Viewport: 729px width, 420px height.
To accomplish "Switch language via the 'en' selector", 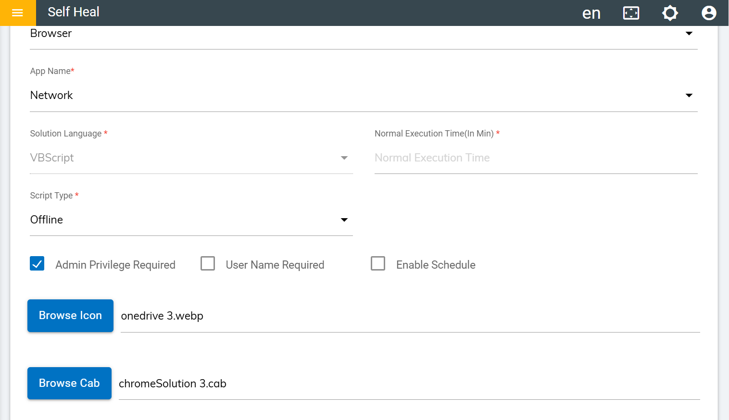I will (x=591, y=13).
